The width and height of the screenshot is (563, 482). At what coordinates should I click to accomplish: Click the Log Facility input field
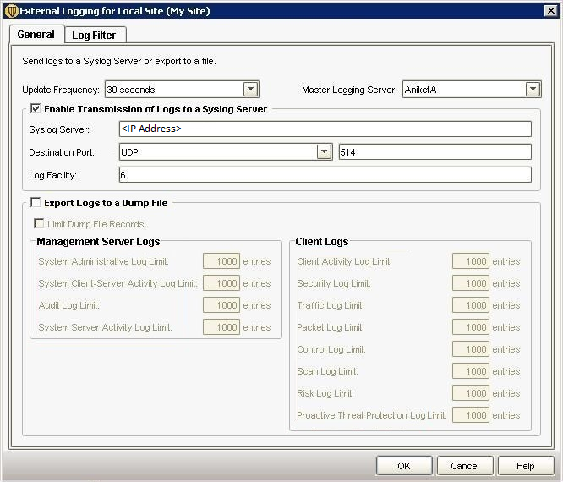pyautogui.click(x=325, y=175)
